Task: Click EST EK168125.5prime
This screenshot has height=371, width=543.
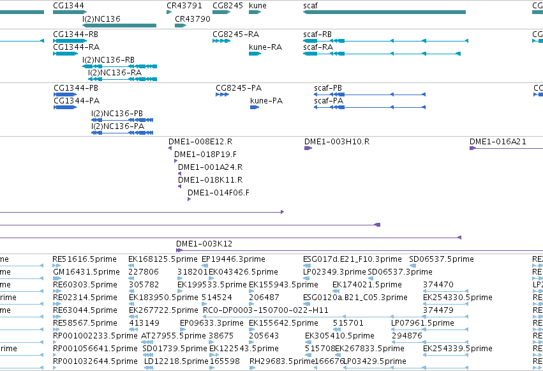Action: click(163, 259)
